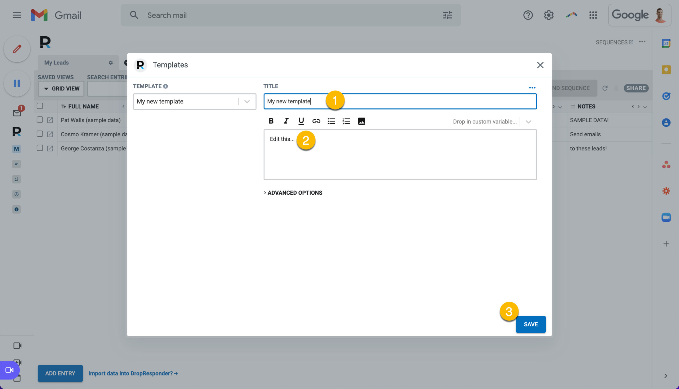Viewport: 679px width, 389px height.
Task: Insert a link in the template
Action: click(x=316, y=121)
